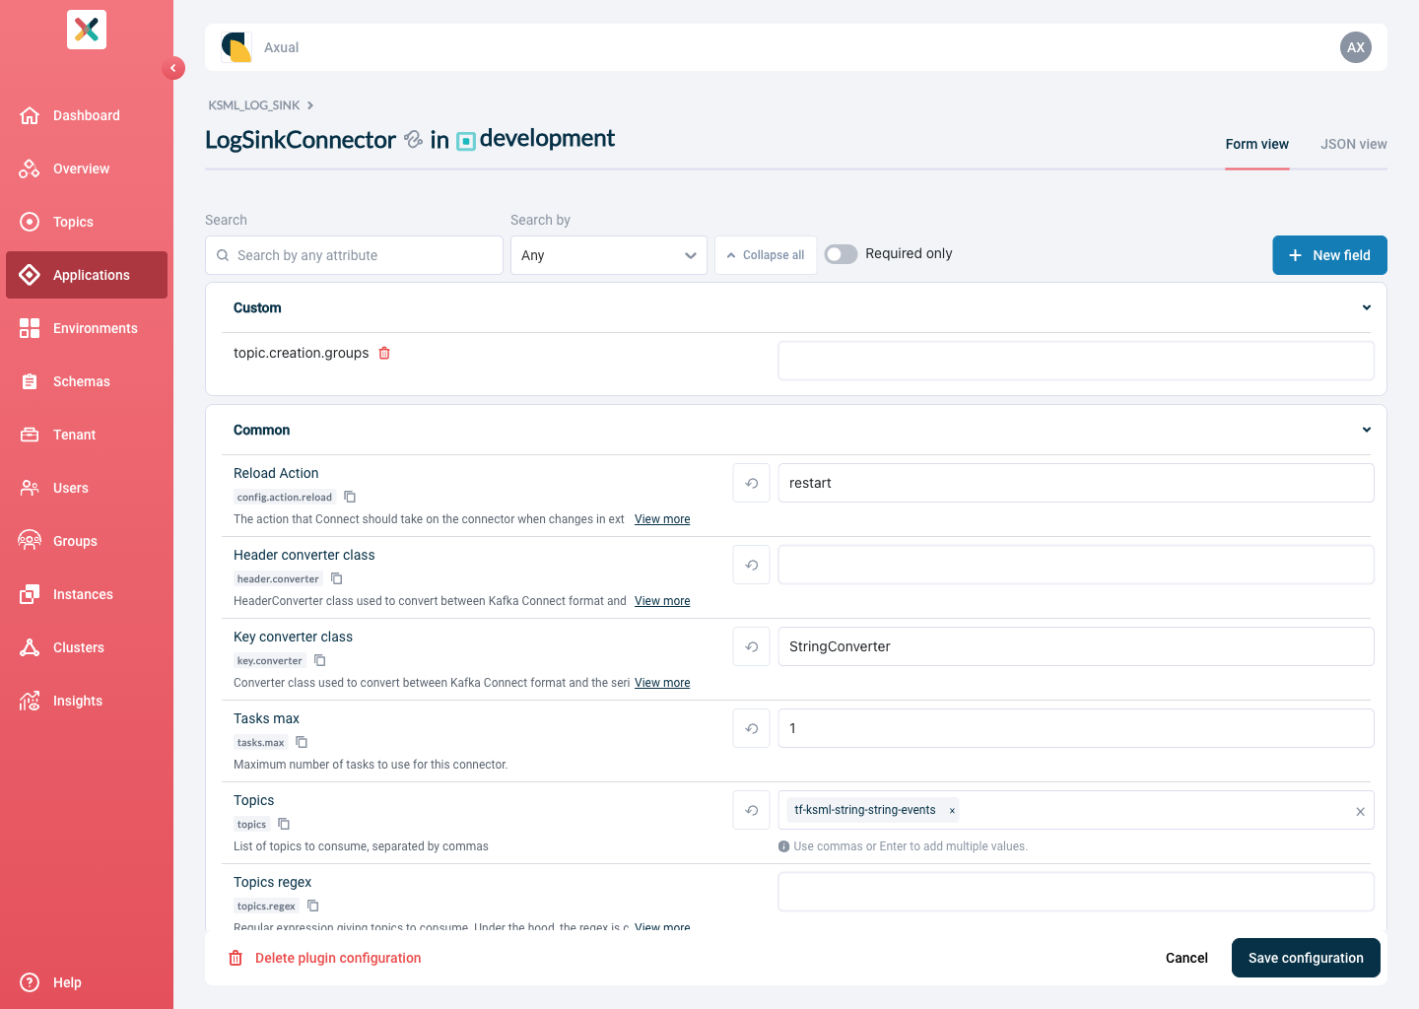
Task: Click the link icon beside LogSinkConnector
Action: click(x=414, y=140)
